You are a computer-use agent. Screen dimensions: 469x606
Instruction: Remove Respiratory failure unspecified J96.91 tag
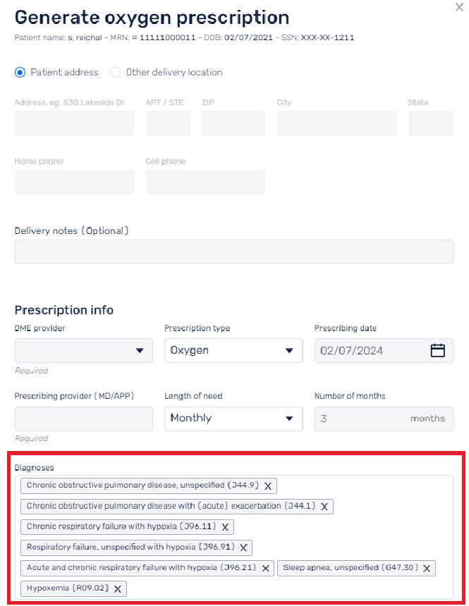243,548
